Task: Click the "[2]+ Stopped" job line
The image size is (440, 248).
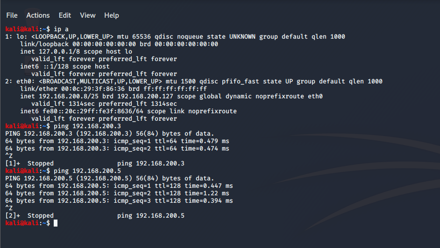Action: (29, 216)
